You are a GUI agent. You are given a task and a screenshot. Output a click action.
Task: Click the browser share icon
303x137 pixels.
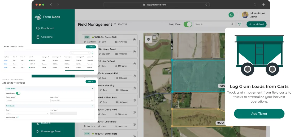click(x=255, y=4)
